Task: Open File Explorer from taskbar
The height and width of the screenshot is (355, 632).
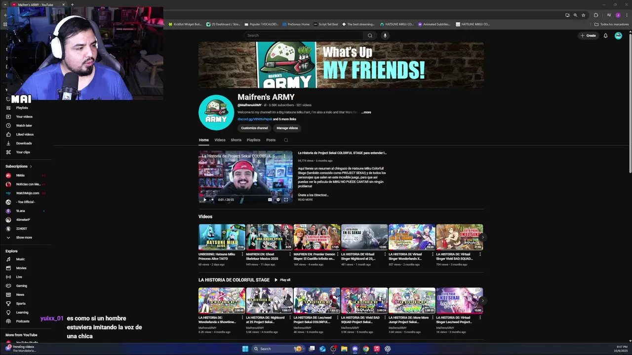Action: tap(344, 349)
